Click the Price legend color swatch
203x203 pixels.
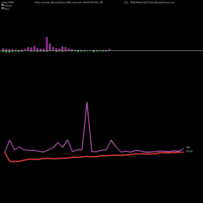point(2,9)
